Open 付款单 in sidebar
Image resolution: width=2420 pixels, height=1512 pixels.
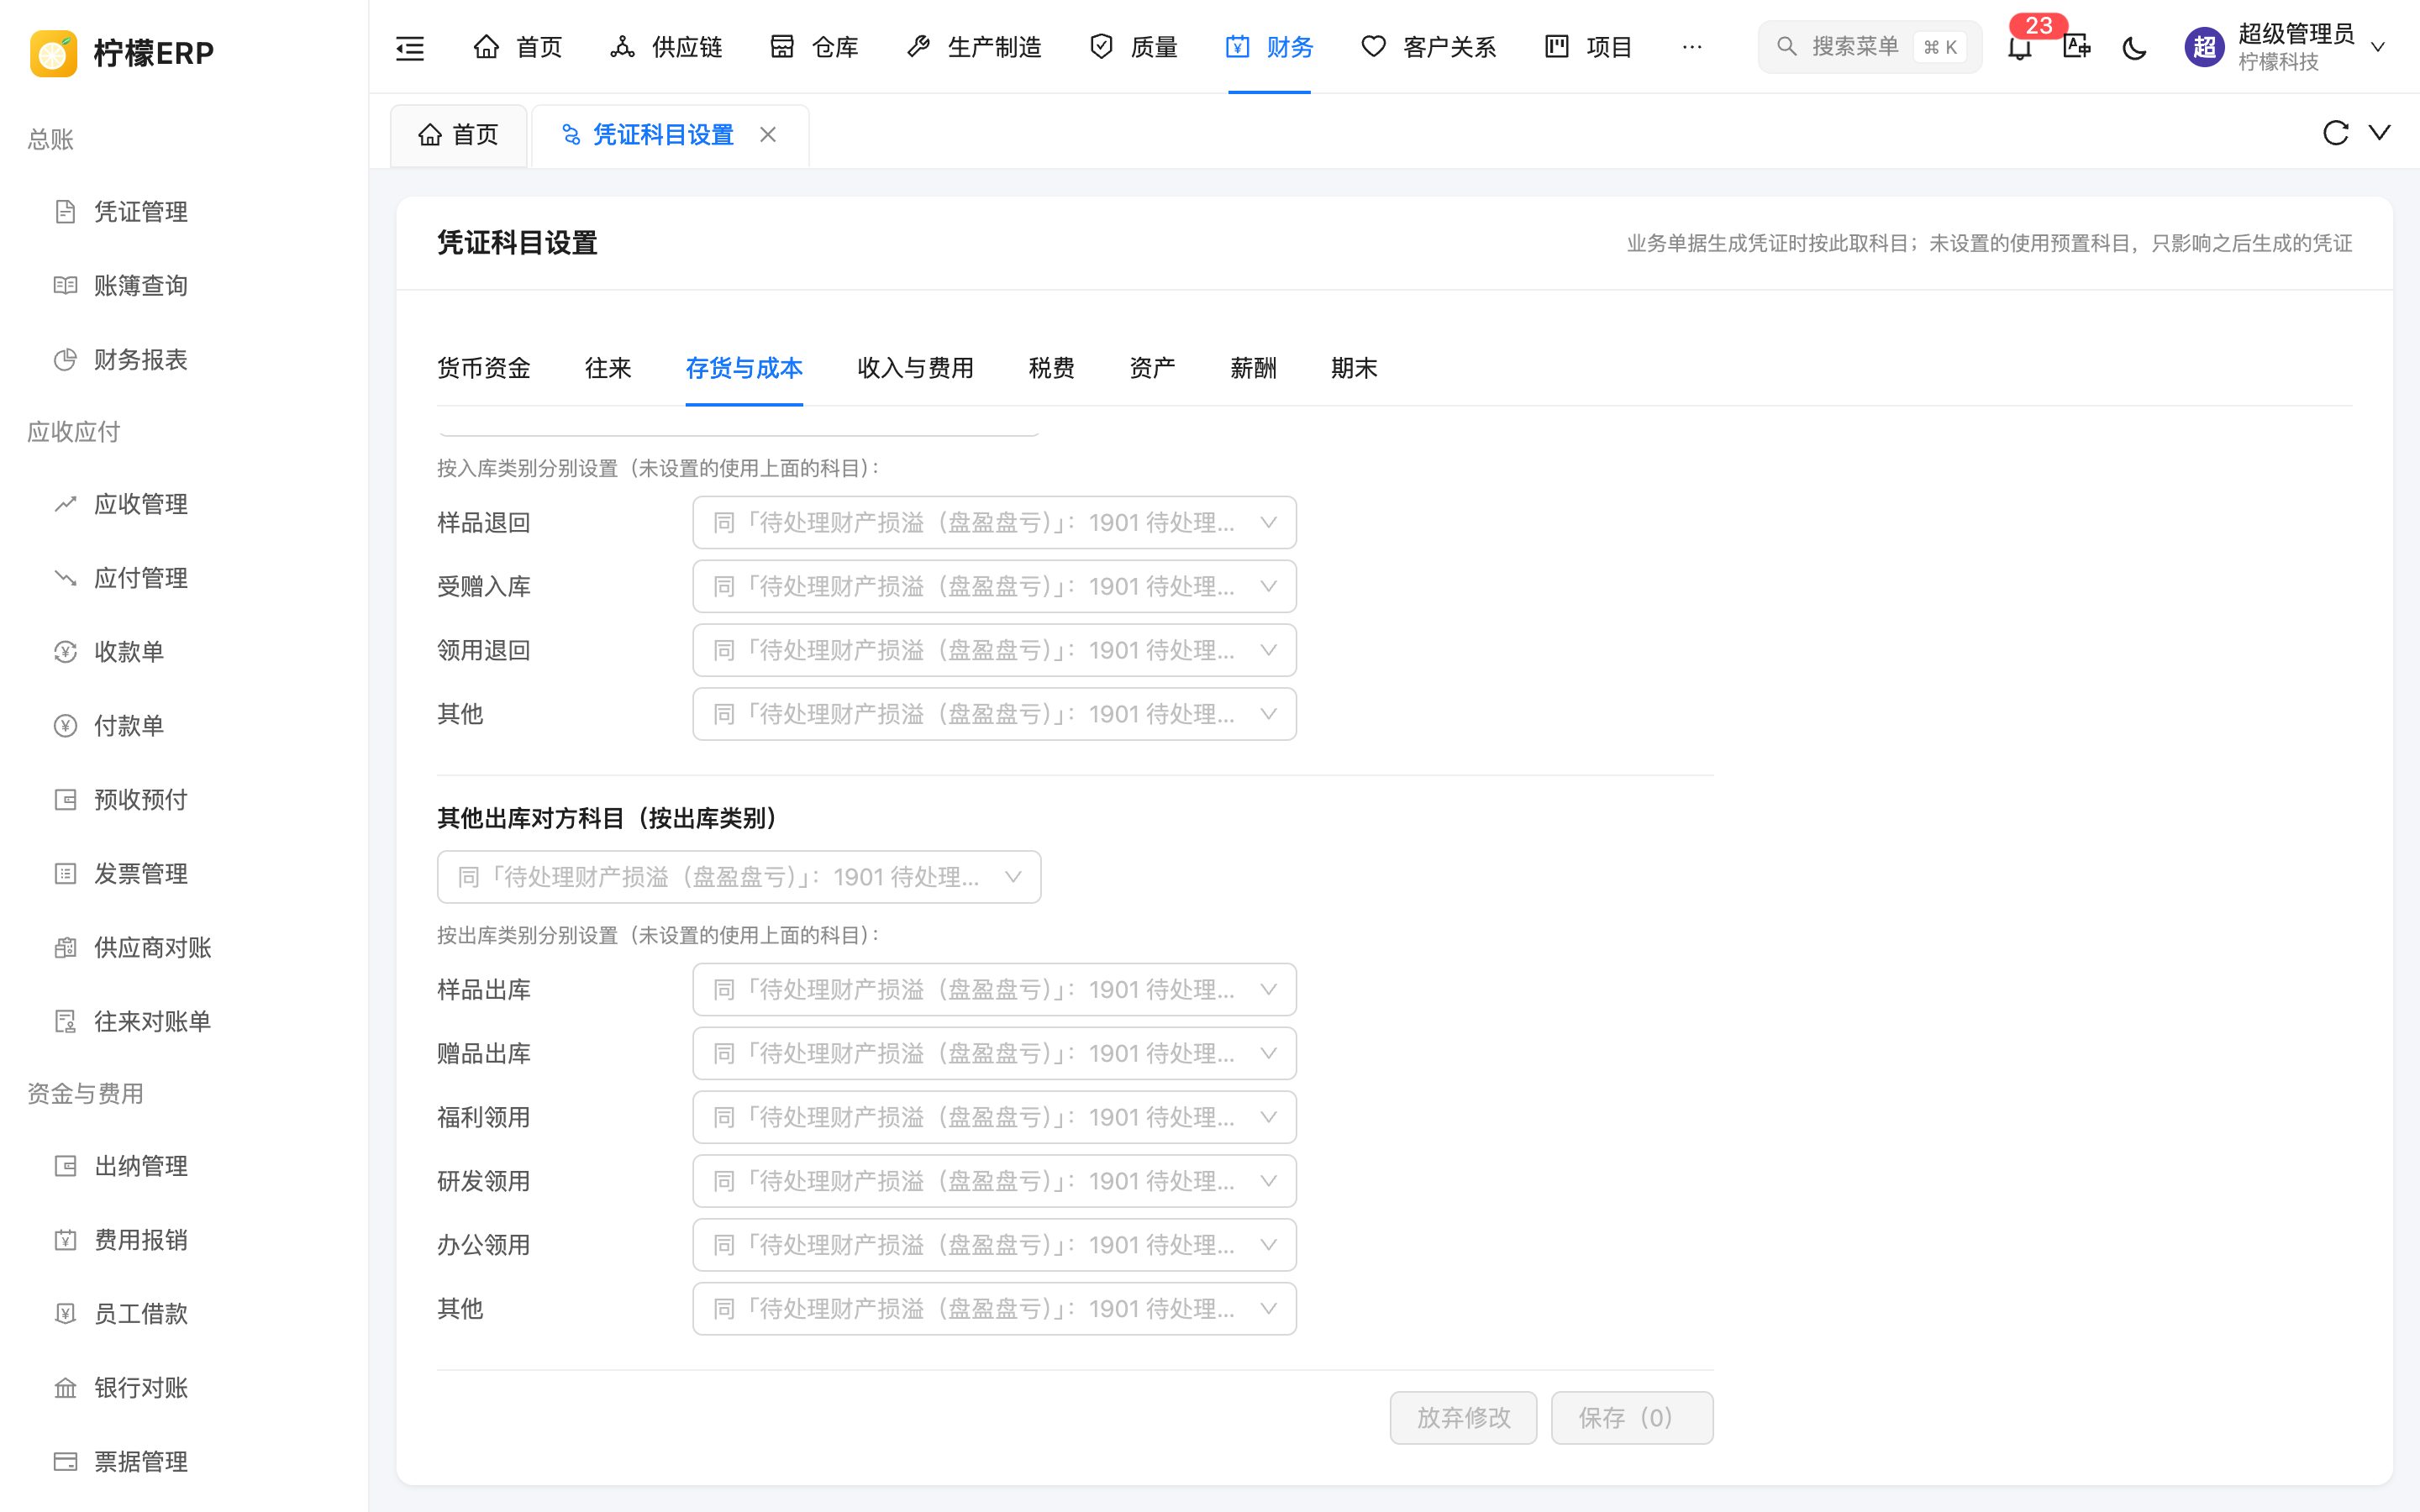point(129,726)
